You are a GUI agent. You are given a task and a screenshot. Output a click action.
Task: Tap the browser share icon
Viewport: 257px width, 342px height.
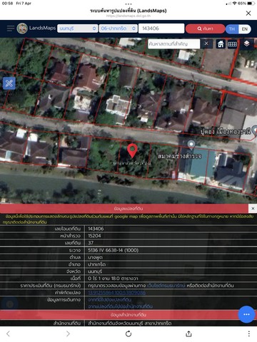[x=188, y=333]
